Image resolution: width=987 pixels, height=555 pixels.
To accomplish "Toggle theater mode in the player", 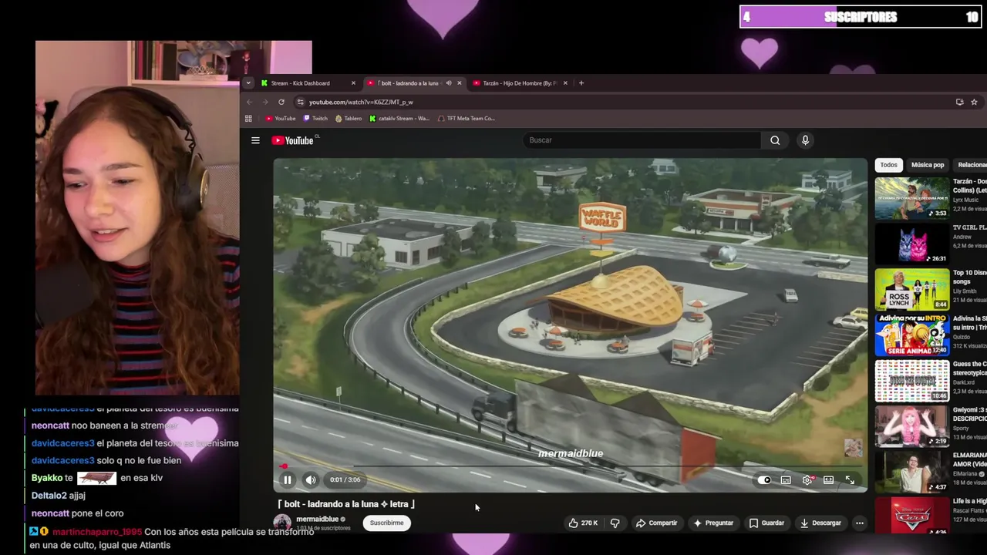I will point(828,479).
